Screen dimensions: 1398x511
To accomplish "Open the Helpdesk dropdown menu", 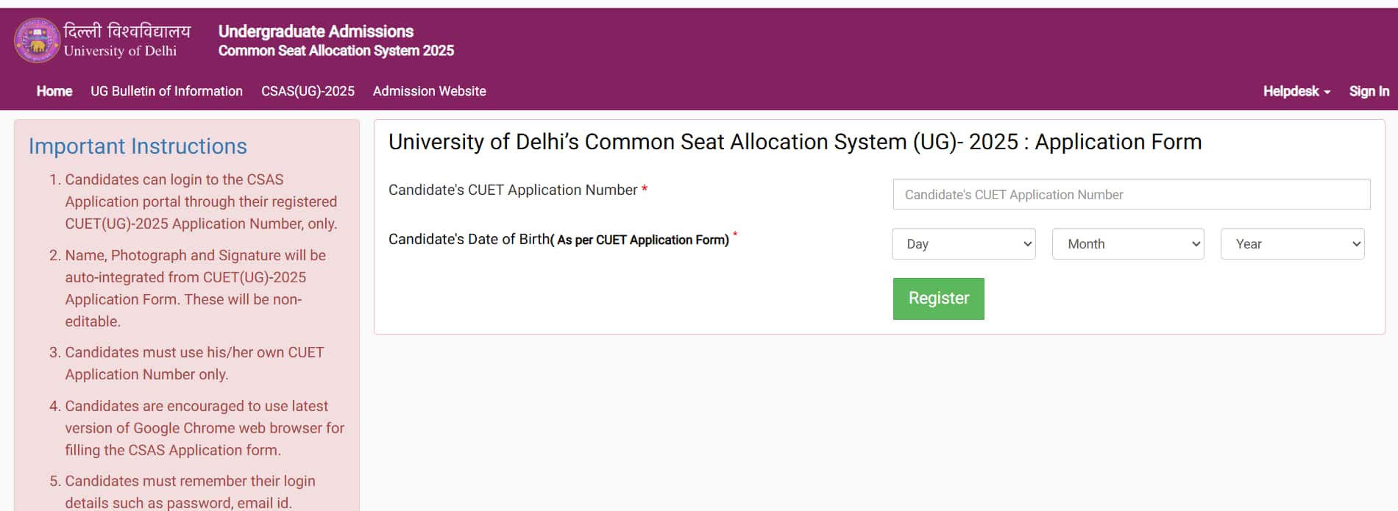I will 1296,91.
